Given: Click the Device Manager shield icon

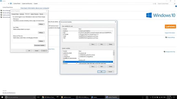Looking at the screenshot, I should (1, 10).
